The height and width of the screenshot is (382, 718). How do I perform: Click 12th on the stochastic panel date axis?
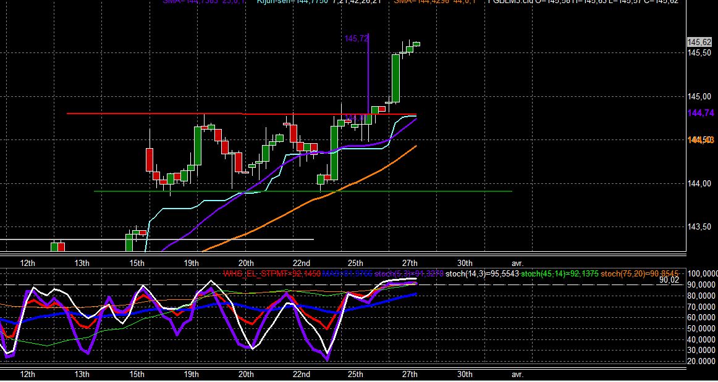(x=27, y=374)
